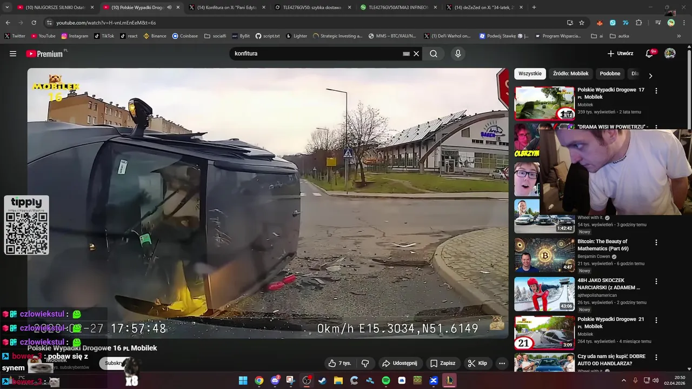Open the Coinbase bookmark
The height and width of the screenshot is (389, 692).
click(185, 36)
